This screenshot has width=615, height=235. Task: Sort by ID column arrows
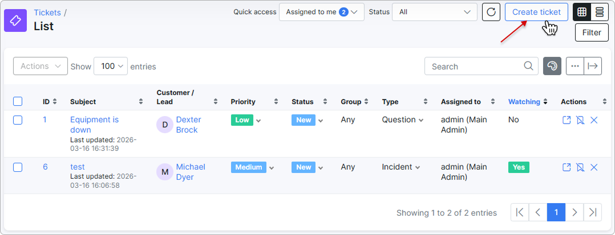(x=55, y=102)
